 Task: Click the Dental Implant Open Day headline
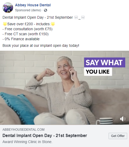tap(45, 136)
